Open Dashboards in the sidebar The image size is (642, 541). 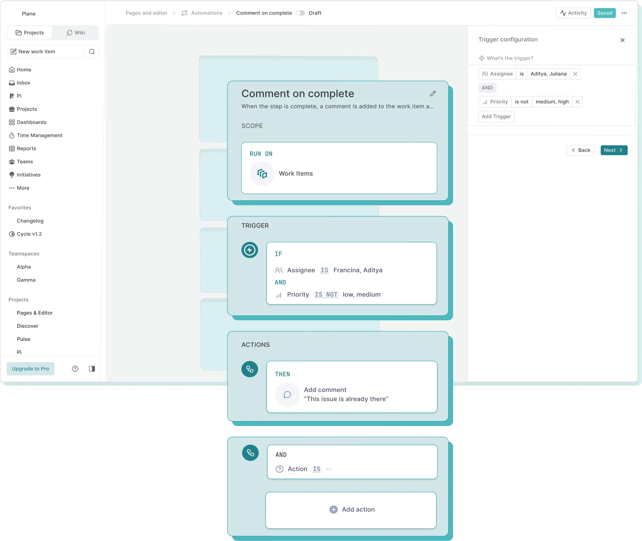[x=31, y=122]
